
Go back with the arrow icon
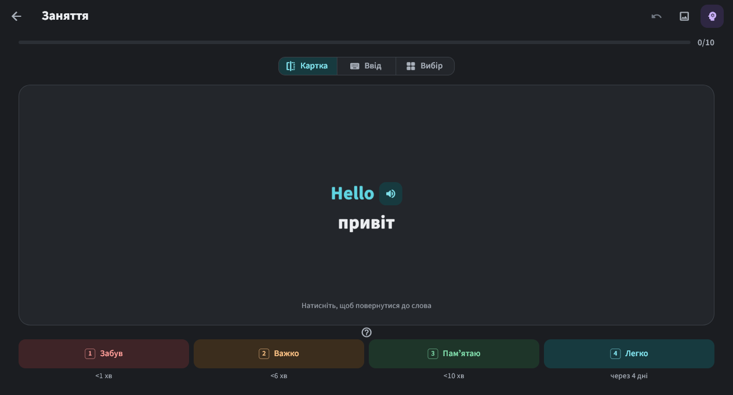(16, 16)
